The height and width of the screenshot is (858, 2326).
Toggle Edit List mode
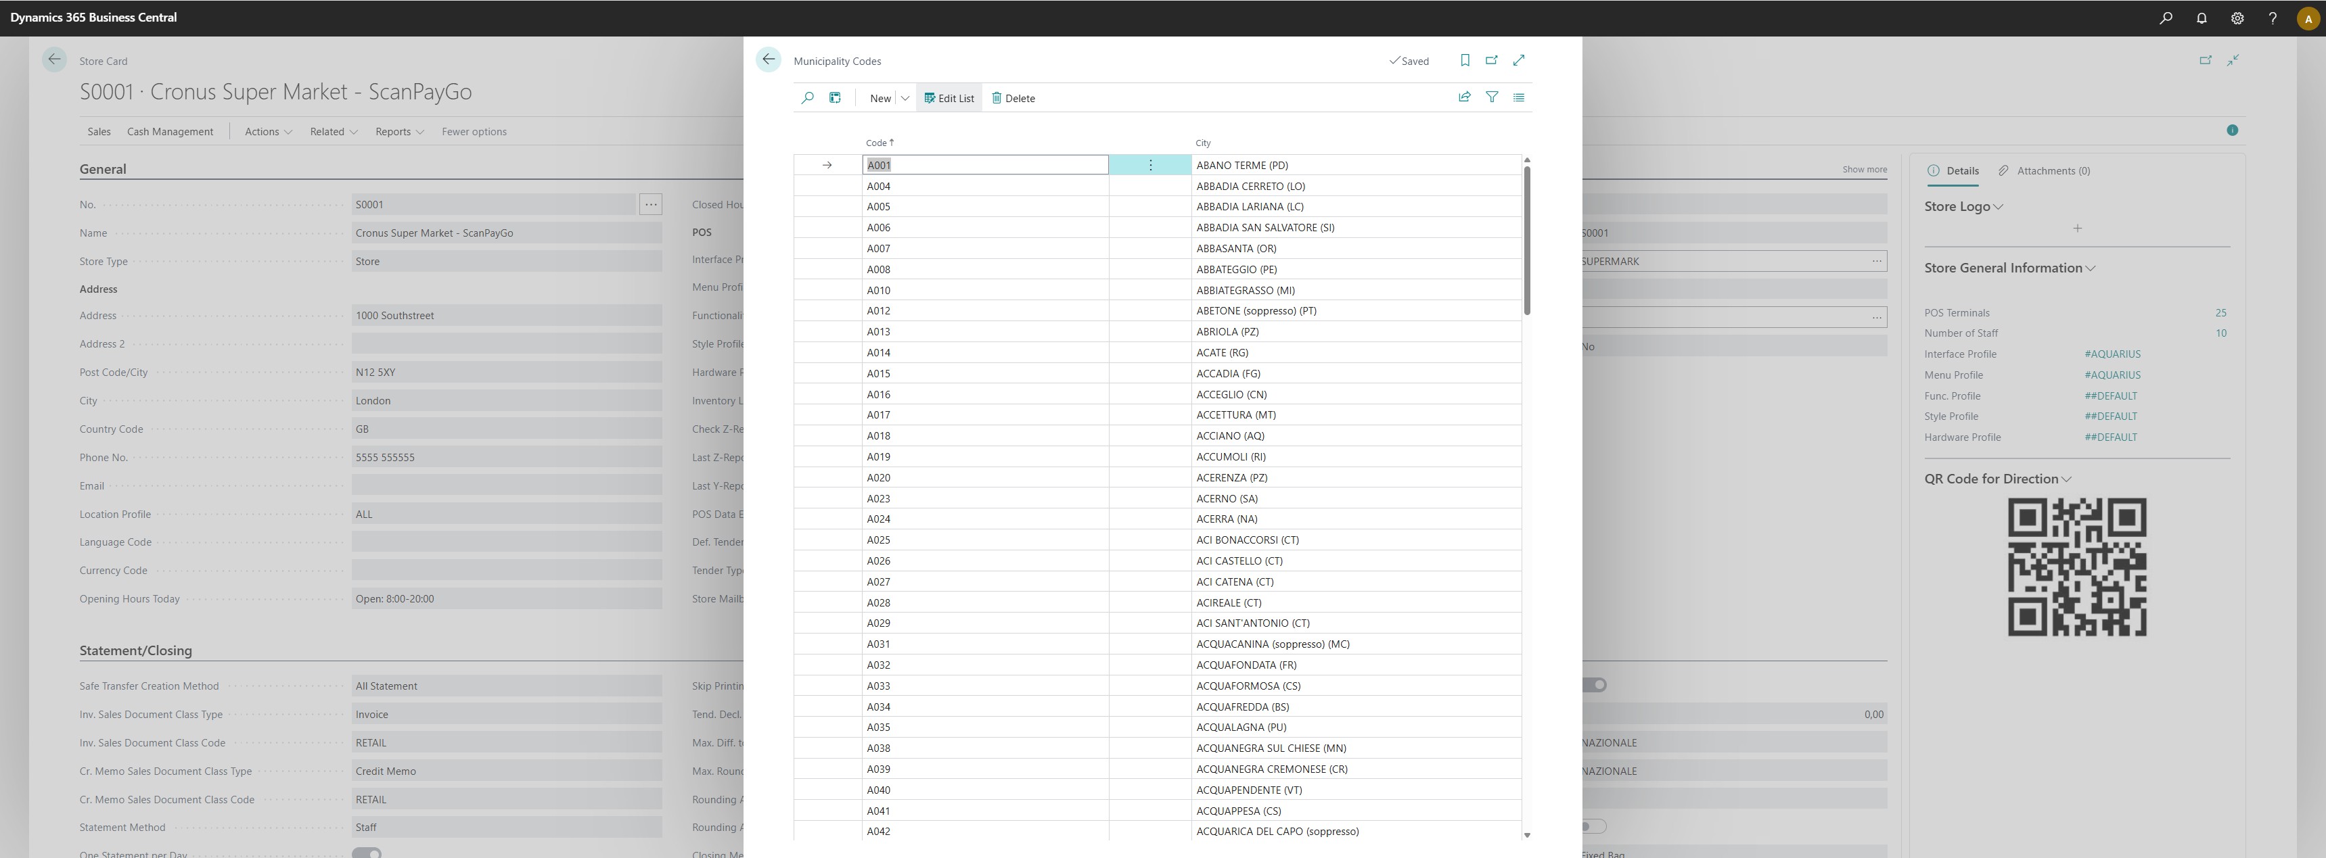949,98
